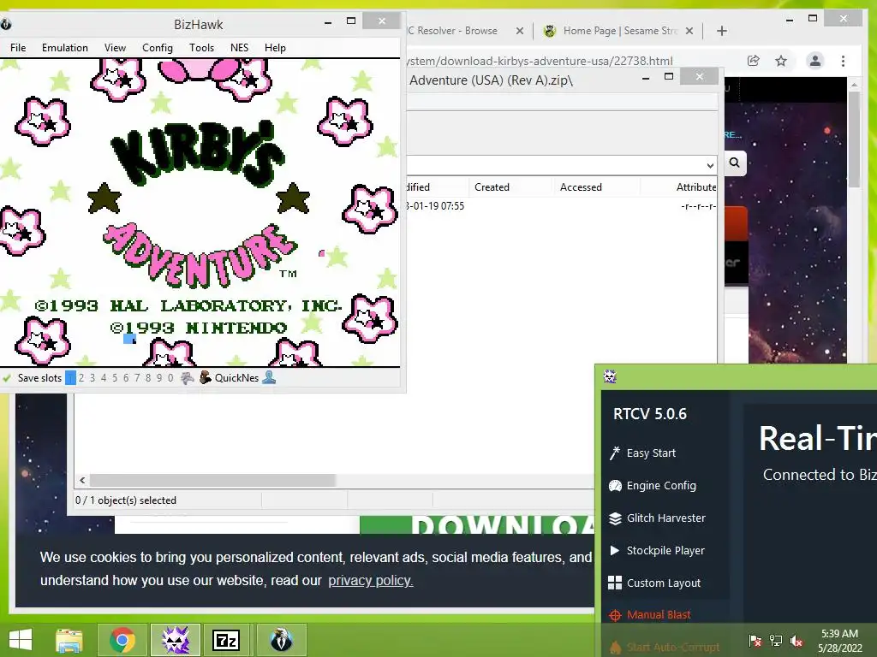Open the Chrome profile avatar
877x657 pixels.
click(815, 61)
